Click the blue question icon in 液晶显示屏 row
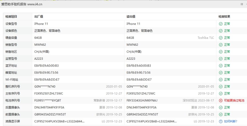 point(221,121)
